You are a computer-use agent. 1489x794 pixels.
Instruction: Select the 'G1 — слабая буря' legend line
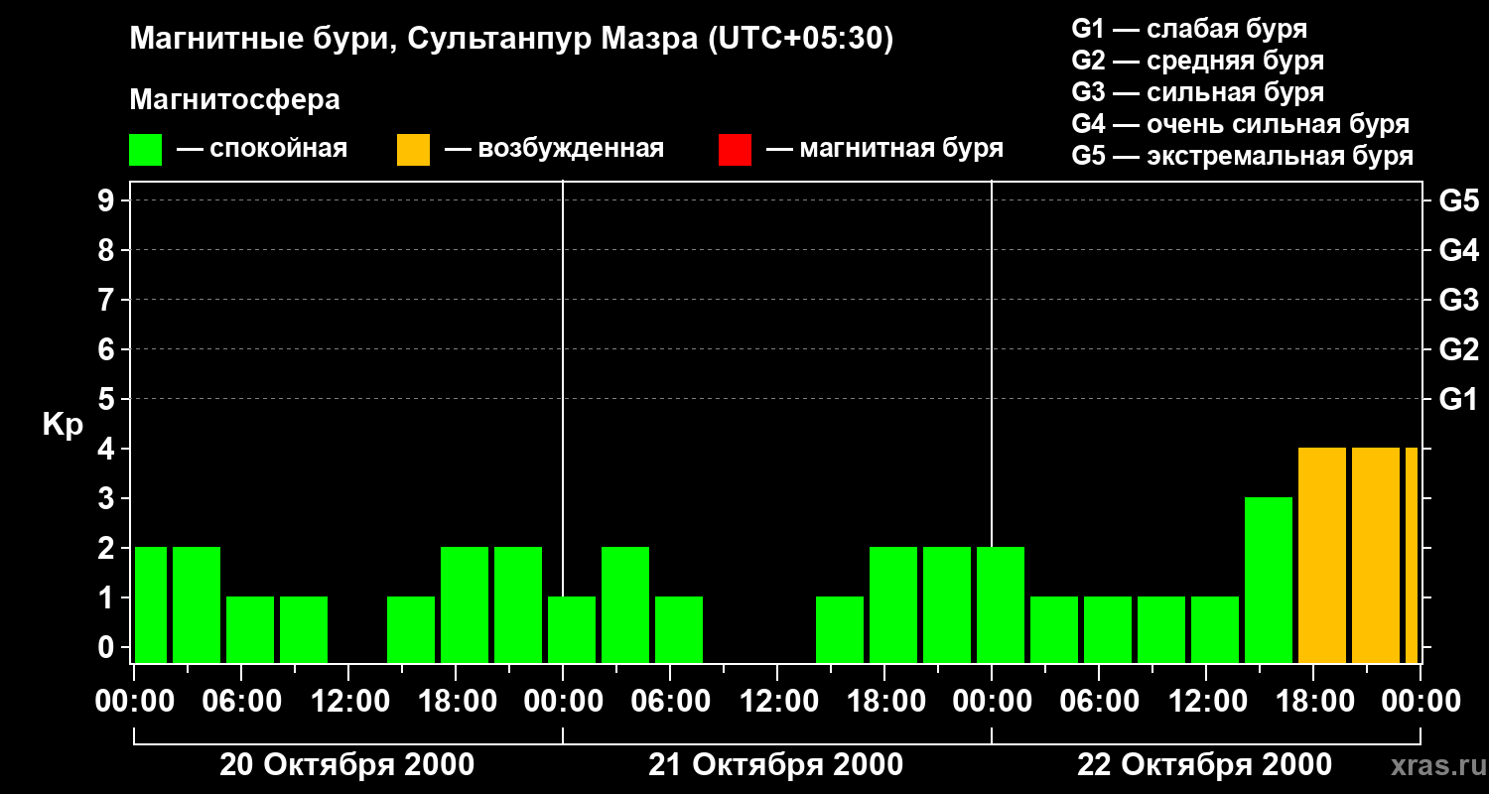pos(1189,29)
